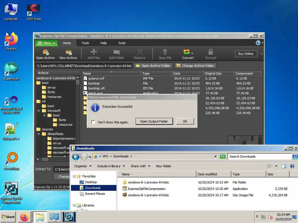Viewport: 298px width, 223px height.
Task: Go back in Downloads window
Action: pos(76,157)
